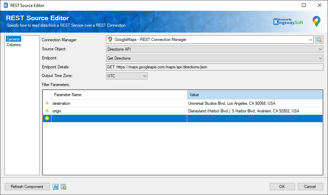
Task: Click the empty new parameter value cell
Action: click(x=255, y=118)
